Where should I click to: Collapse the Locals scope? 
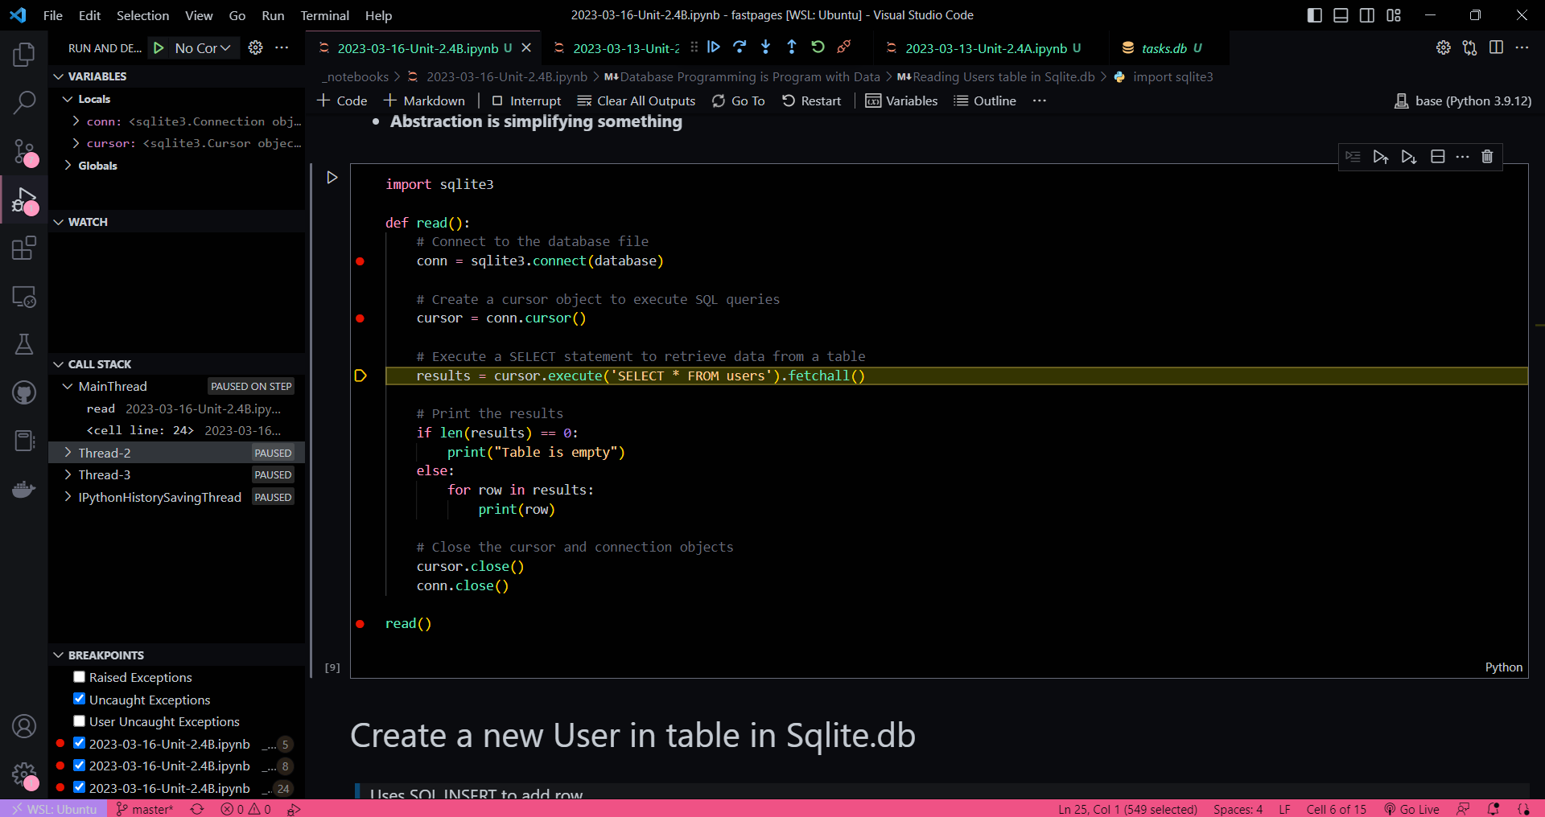click(x=68, y=99)
